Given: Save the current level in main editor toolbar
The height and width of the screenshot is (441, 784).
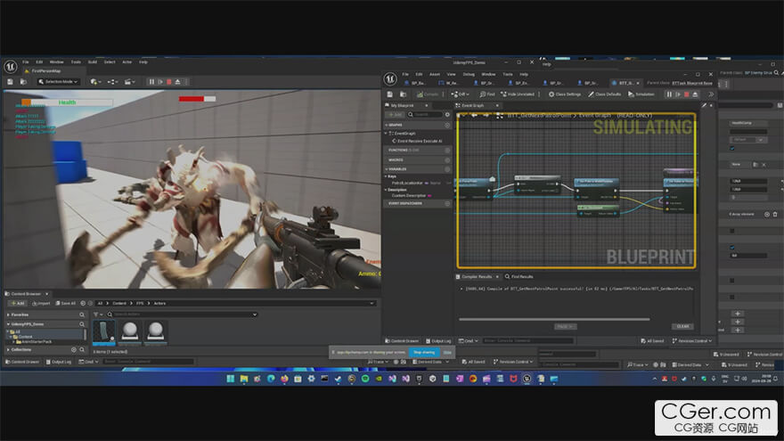Looking at the screenshot, I should pos(10,81).
